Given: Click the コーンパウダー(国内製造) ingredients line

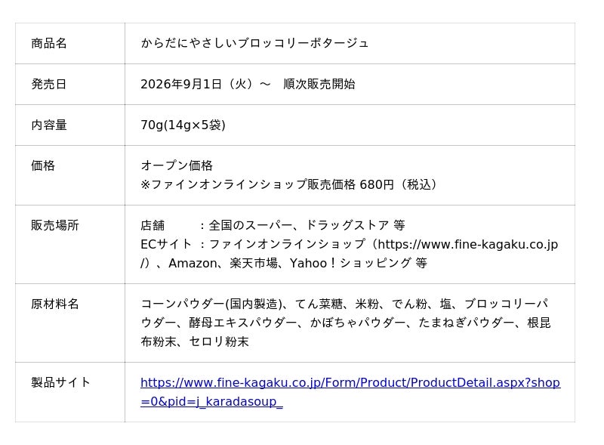Looking at the screenshot, I should 345,304.
